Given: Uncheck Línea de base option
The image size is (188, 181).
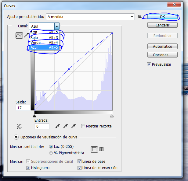Looking at the screenshot, I should [x=79, y=162].
